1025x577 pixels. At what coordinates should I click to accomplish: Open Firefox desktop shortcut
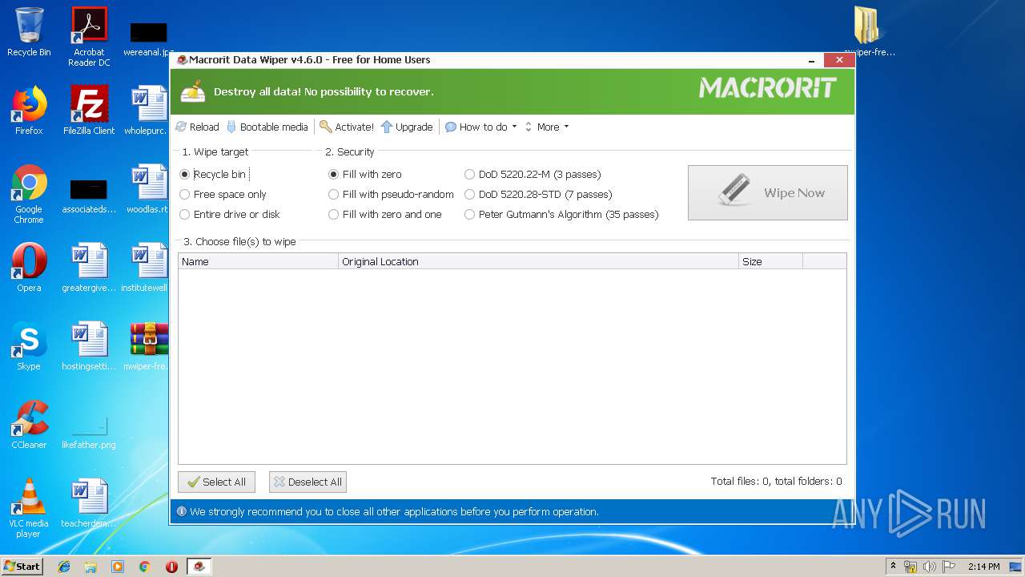point(29,110)
